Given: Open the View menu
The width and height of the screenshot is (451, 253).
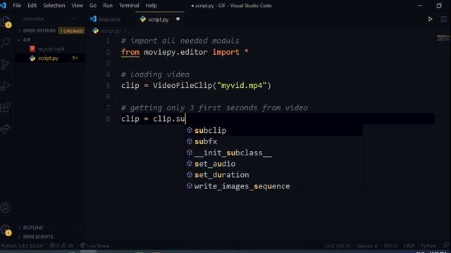Looking at the screenshot, I should (x=77, y=5).
